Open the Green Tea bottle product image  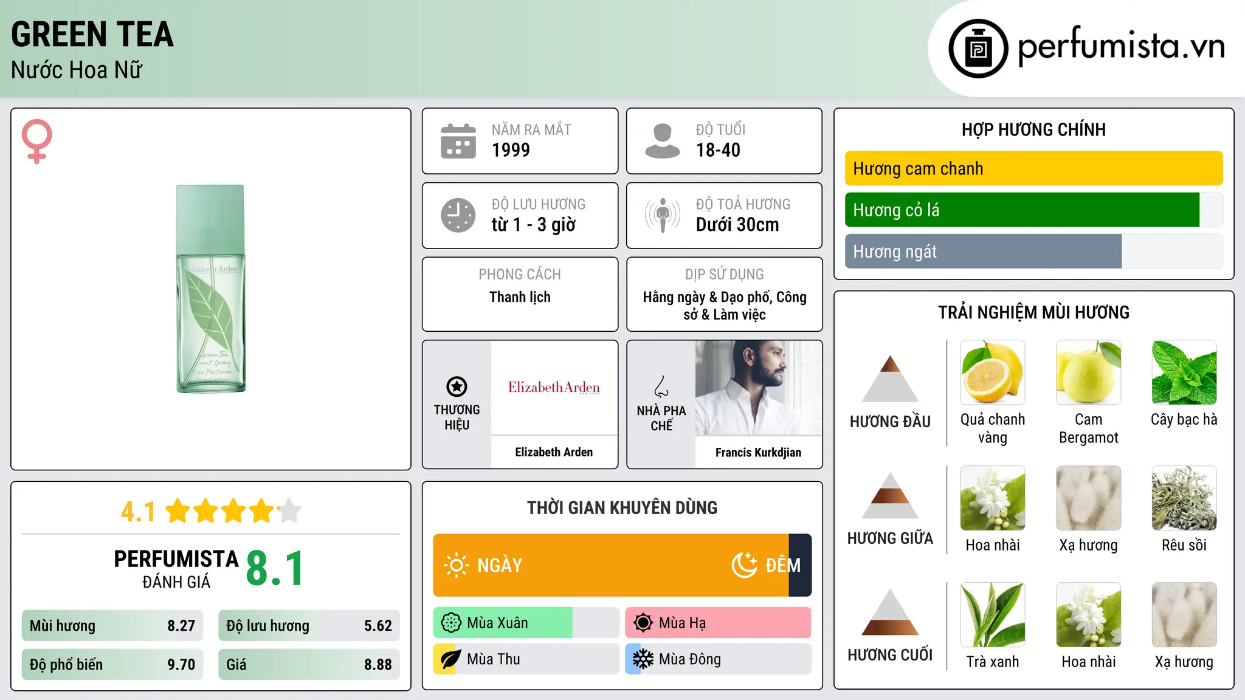click(x=211, y=289)
